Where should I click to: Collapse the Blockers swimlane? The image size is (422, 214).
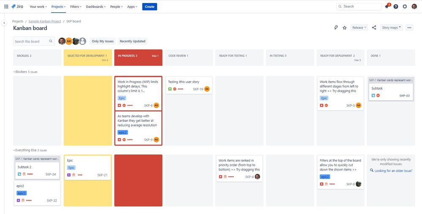pyautogui.click(x=14, y=72)
